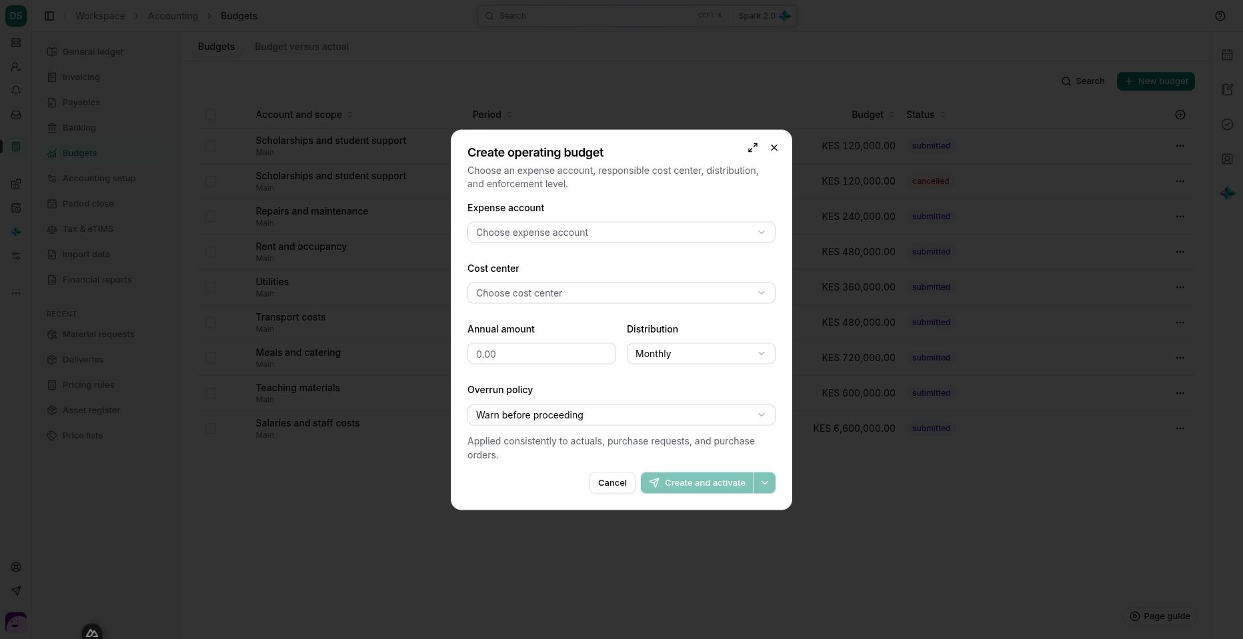Open the Choose cost center dropdown
This screenshot has width=1243, height=639.
click(621, 293)
